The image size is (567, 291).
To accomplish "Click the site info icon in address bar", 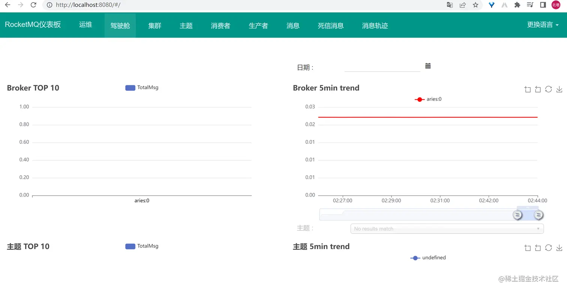I will point(49,5).
